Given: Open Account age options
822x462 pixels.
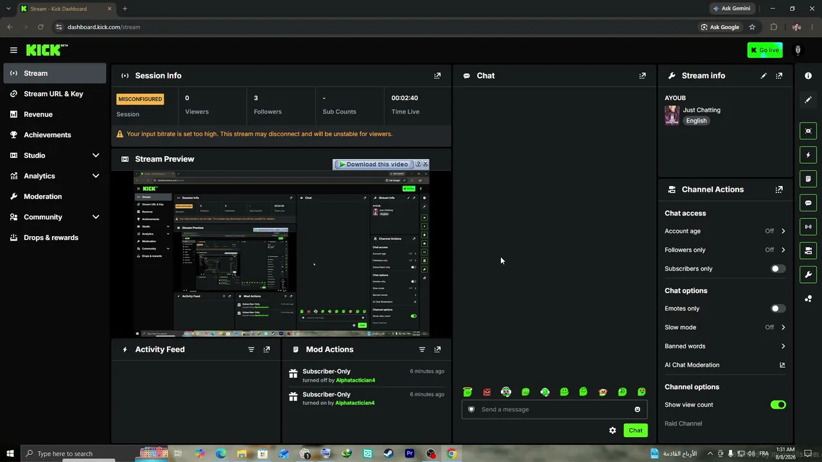Looking at the screenshot, I should pyautogui.click(x=725, y=231).
